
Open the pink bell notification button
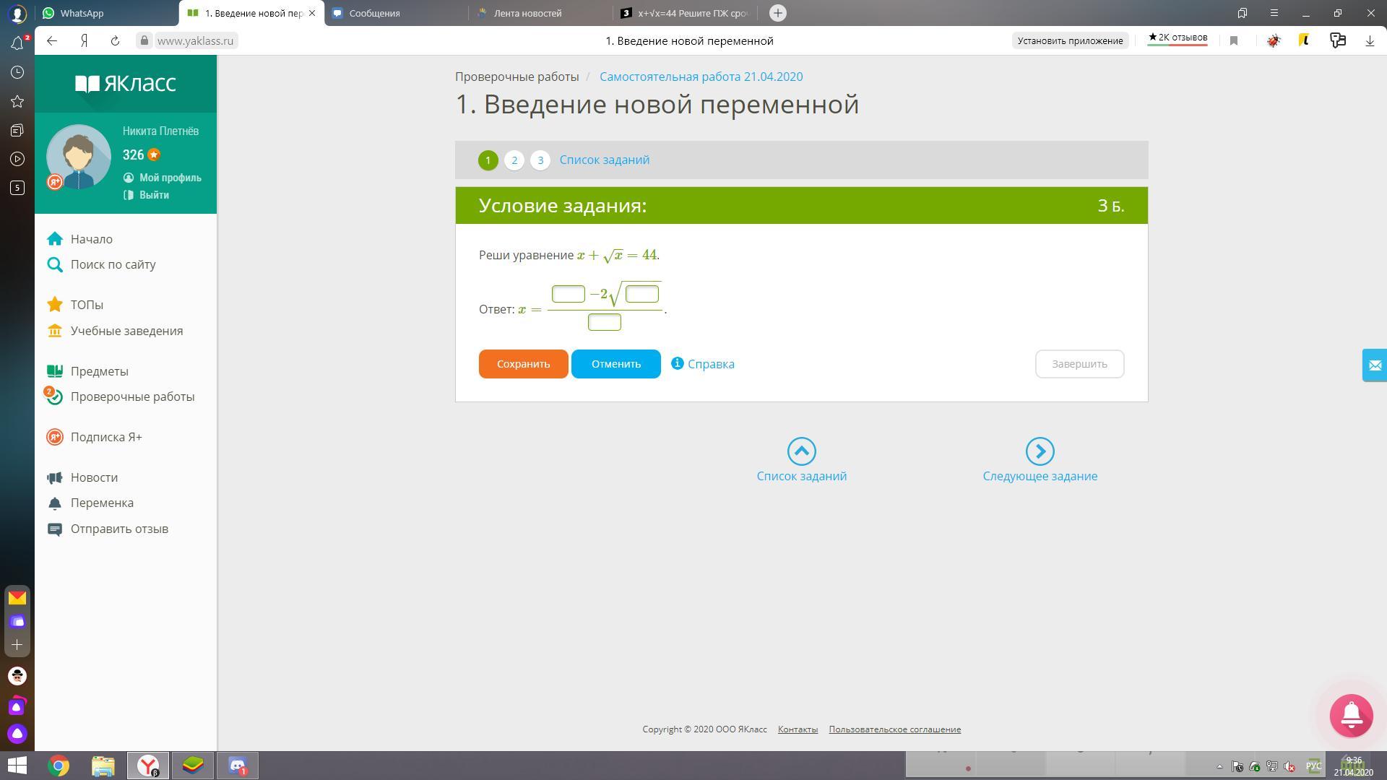click(x=1351, y=715)
